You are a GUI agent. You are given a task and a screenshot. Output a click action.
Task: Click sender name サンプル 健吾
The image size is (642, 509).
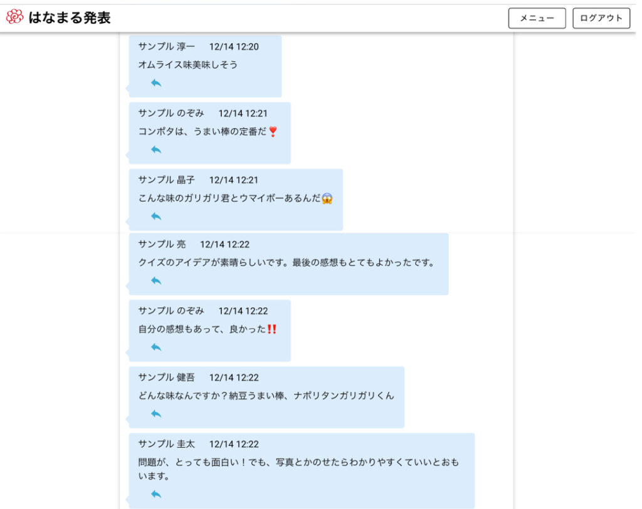(167, 378)
